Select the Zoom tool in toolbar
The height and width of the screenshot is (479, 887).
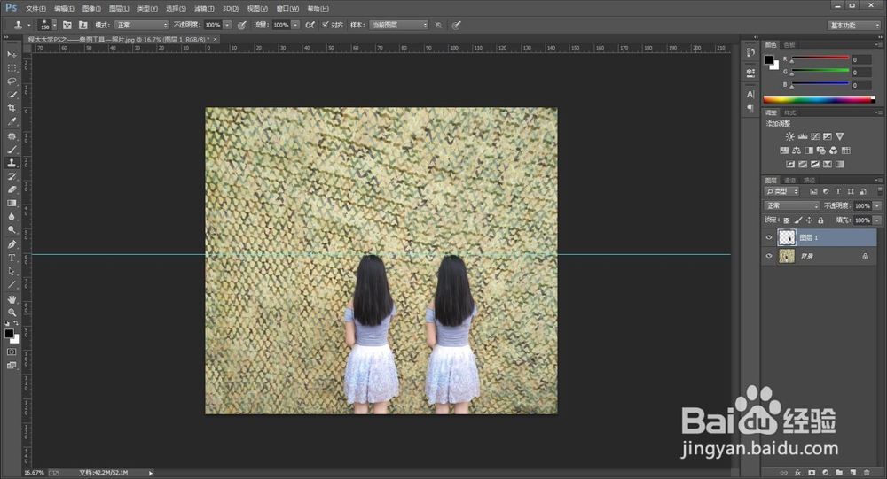(12, 313)
